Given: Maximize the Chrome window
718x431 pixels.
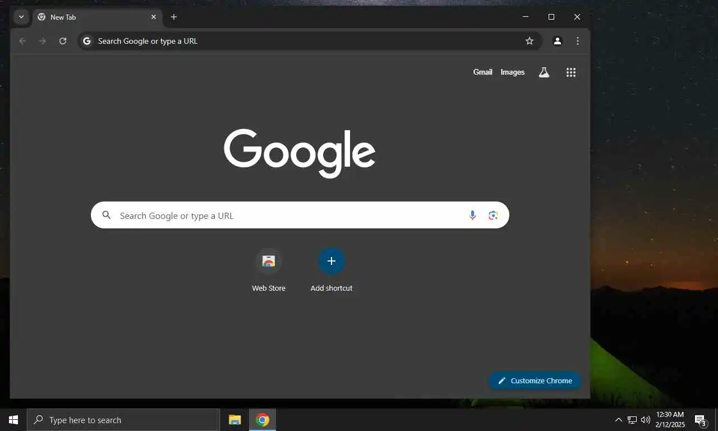Looking at the screenshot, I should (551, 17).
